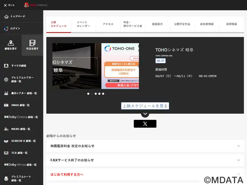
Task: Click the 新規入会 button in TOHO-ONE banner
Action: 122,85
